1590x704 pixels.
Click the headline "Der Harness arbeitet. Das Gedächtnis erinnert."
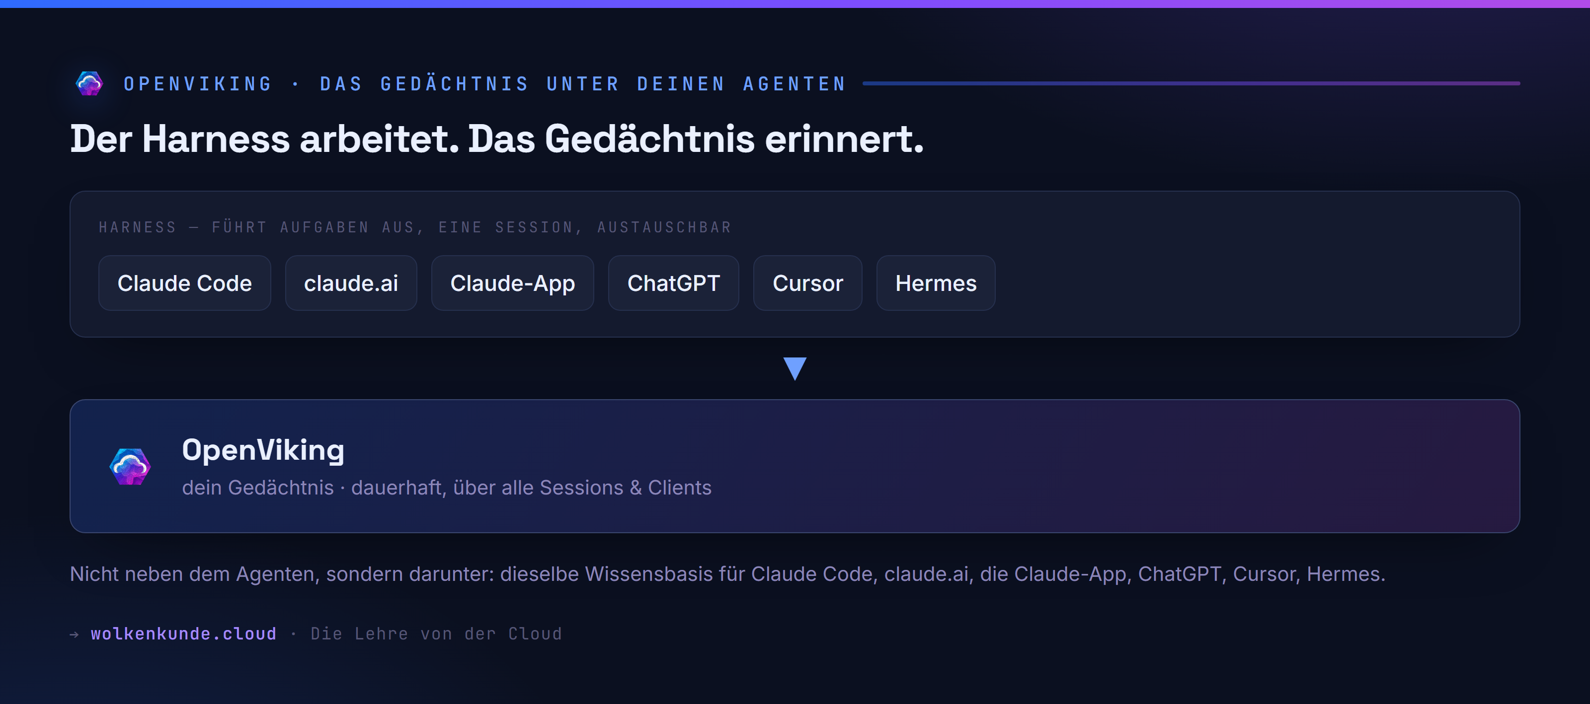pos(497,139)
